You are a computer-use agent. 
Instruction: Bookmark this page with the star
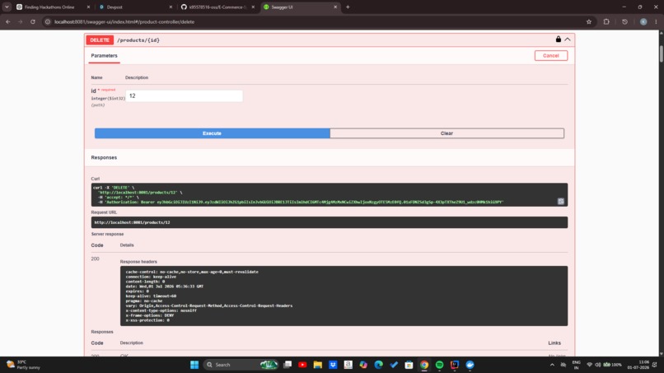(589, 21)
